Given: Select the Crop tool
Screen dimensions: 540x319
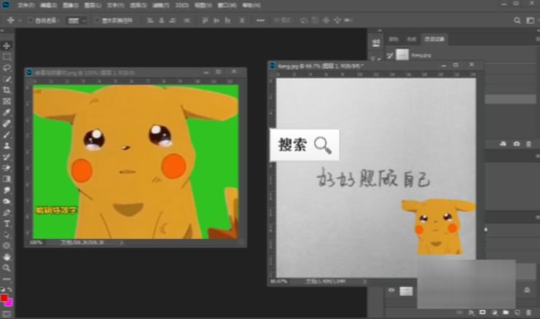Looking at the screenshot, I should click(7, 90).
